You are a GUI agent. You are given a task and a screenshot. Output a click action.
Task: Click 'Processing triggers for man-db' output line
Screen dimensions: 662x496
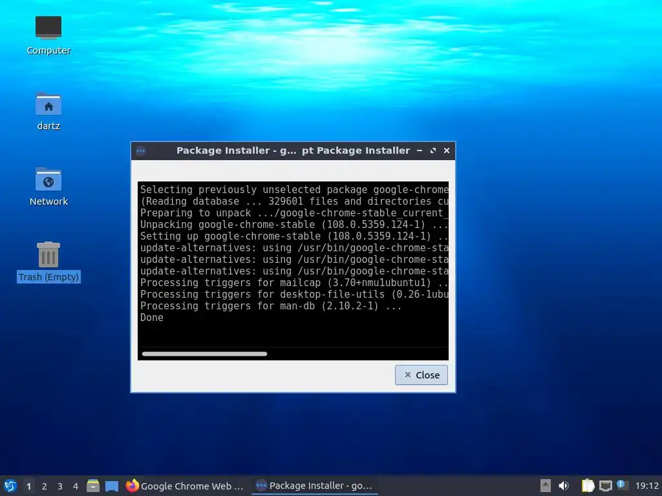pos(271,305)
